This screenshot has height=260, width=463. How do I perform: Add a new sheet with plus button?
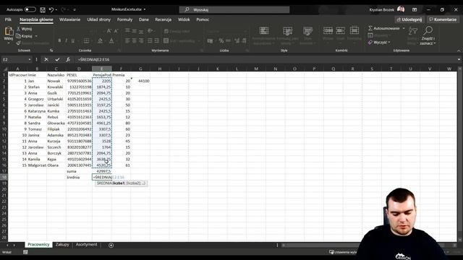click(x=111, y=245)
